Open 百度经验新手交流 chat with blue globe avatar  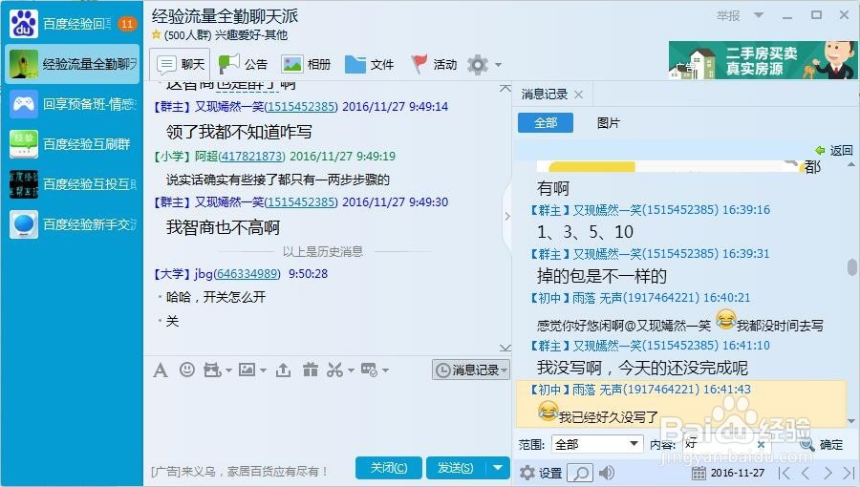click(72, 224)
